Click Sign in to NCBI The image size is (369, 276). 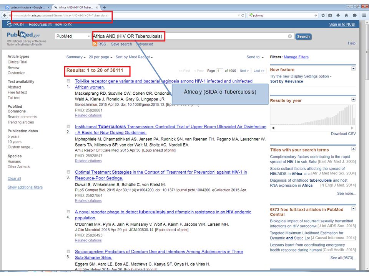342,24
